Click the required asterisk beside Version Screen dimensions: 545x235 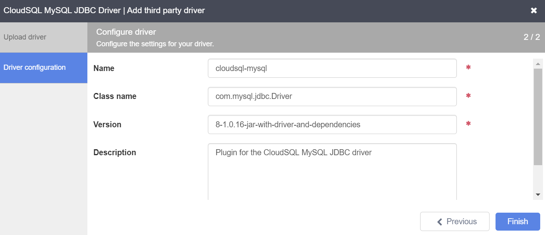click(x=468, y=124)
